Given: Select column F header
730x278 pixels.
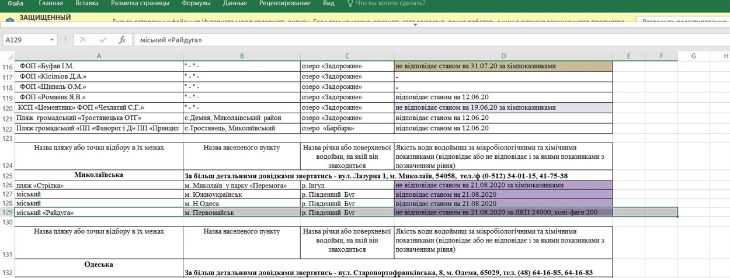Looking at the screenshot, I should 661,56.
